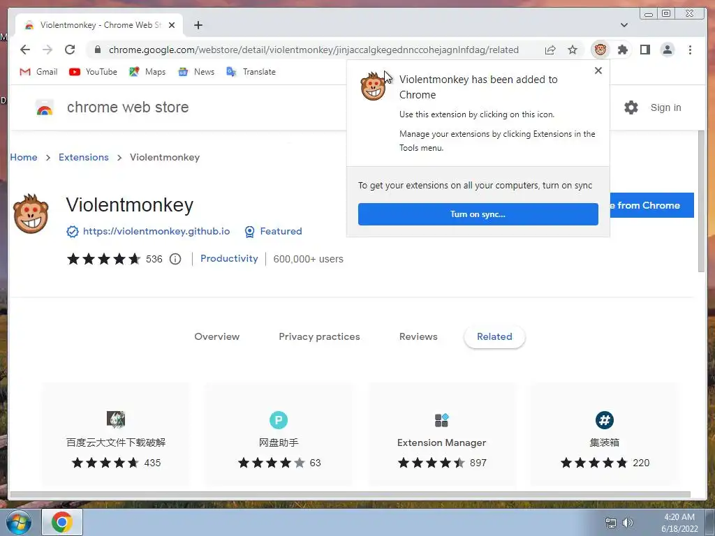The height and width of the screenshot is (536, 715).
Task: Click Chrome in the taskbar
Action: 62,522
